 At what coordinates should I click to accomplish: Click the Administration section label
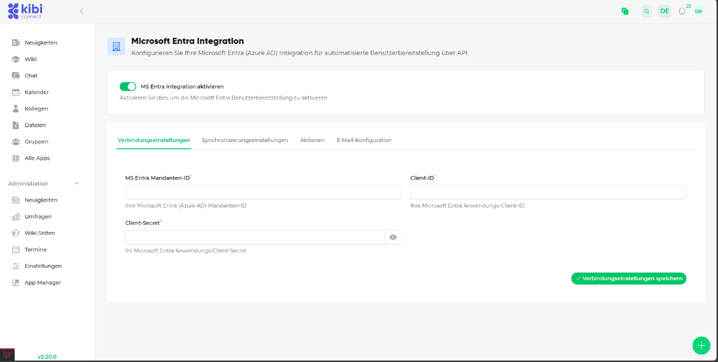[28, 184]
